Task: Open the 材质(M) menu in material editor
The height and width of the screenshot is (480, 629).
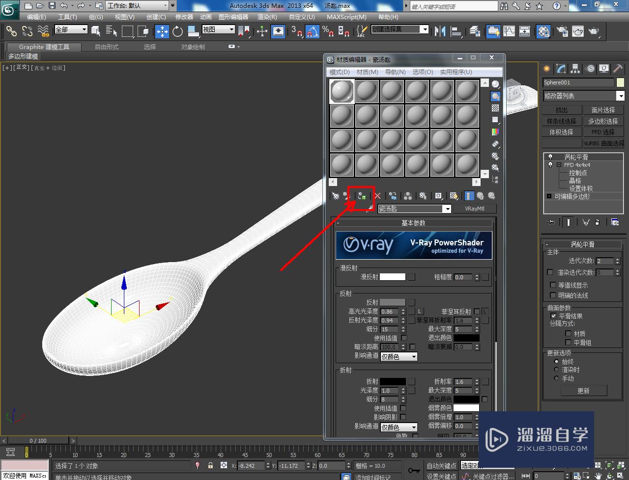Action: [367, 72]
